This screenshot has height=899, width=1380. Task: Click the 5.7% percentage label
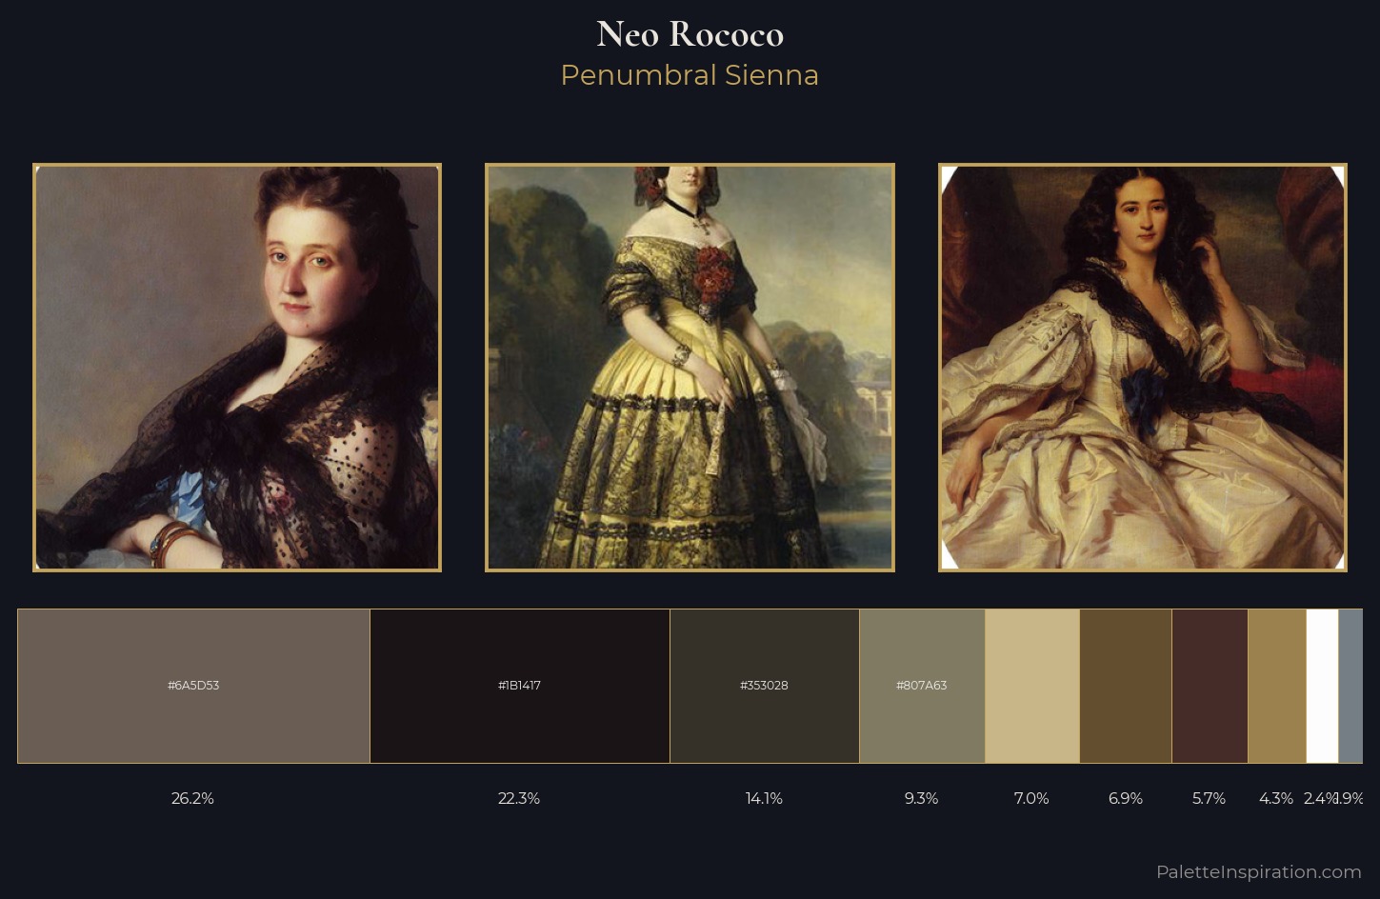(x=1209, y=798)
